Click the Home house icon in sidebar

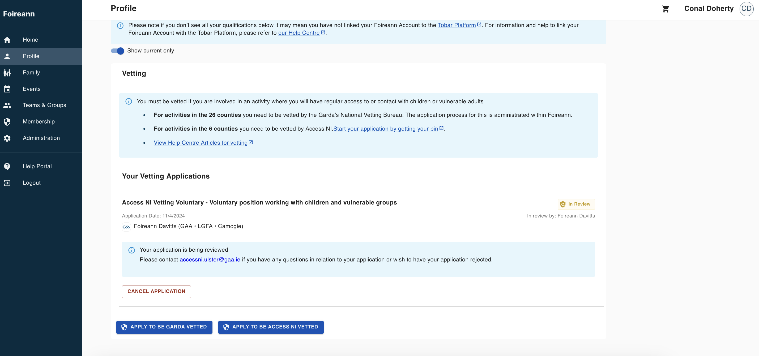[x=7, y=40]
